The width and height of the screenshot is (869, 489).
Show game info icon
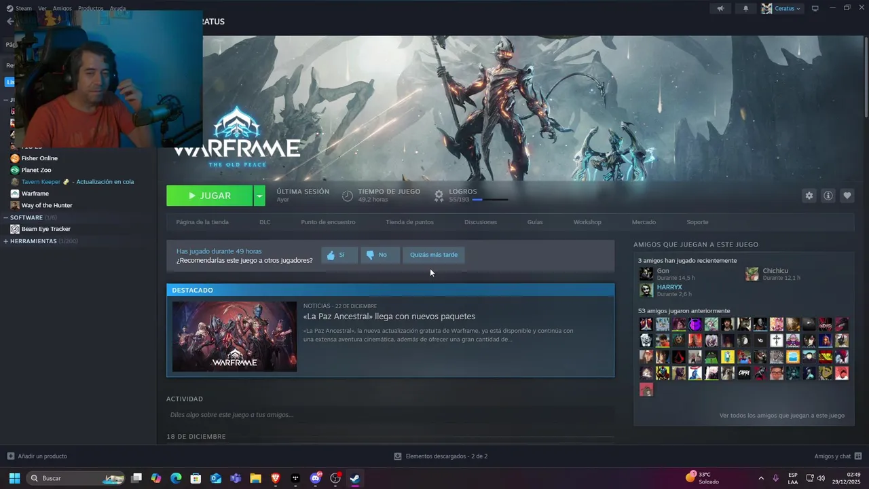pos(828,196)
